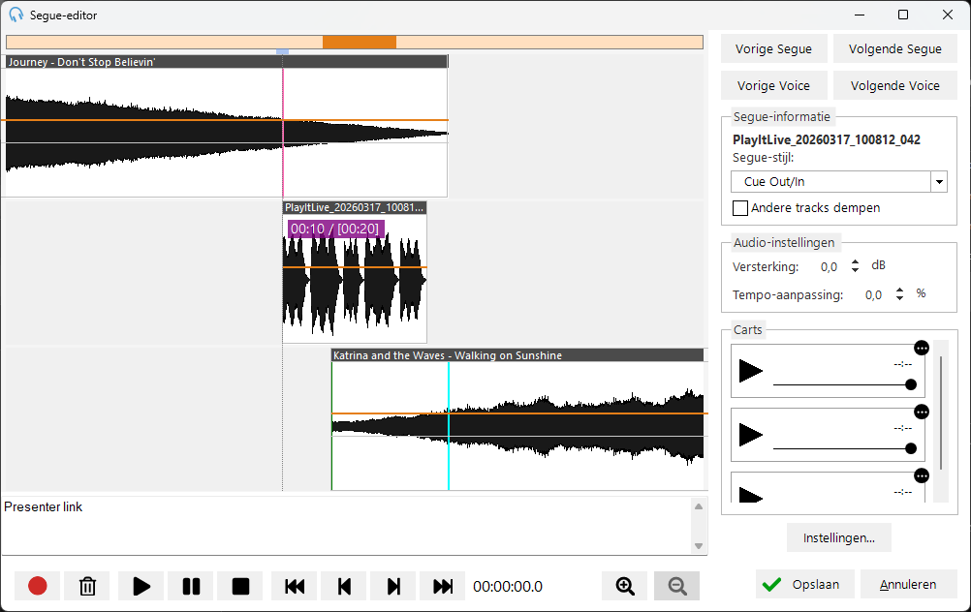Click the 00:10 / [00:20] voice track timer label
This screenshot has width=971, height=612.
click(x=335, y=229)
